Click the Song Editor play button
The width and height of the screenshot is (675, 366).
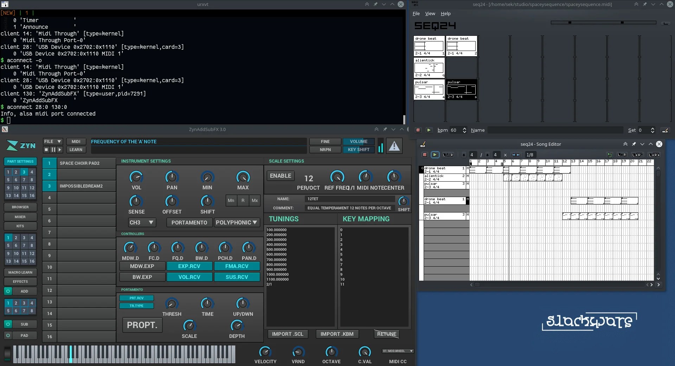click(435, 155)
